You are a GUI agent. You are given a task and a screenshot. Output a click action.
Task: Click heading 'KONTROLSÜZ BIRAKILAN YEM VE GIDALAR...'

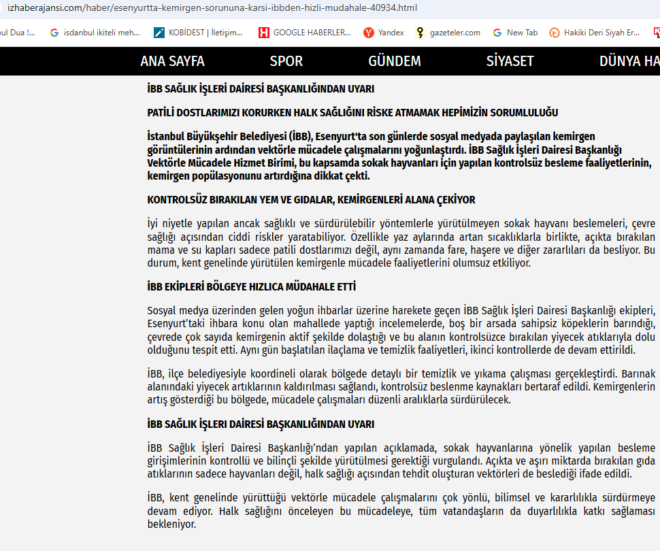[311, 200]
